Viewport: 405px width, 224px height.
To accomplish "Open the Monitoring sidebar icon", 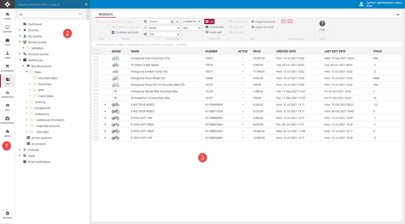I will tap(7, 120).
